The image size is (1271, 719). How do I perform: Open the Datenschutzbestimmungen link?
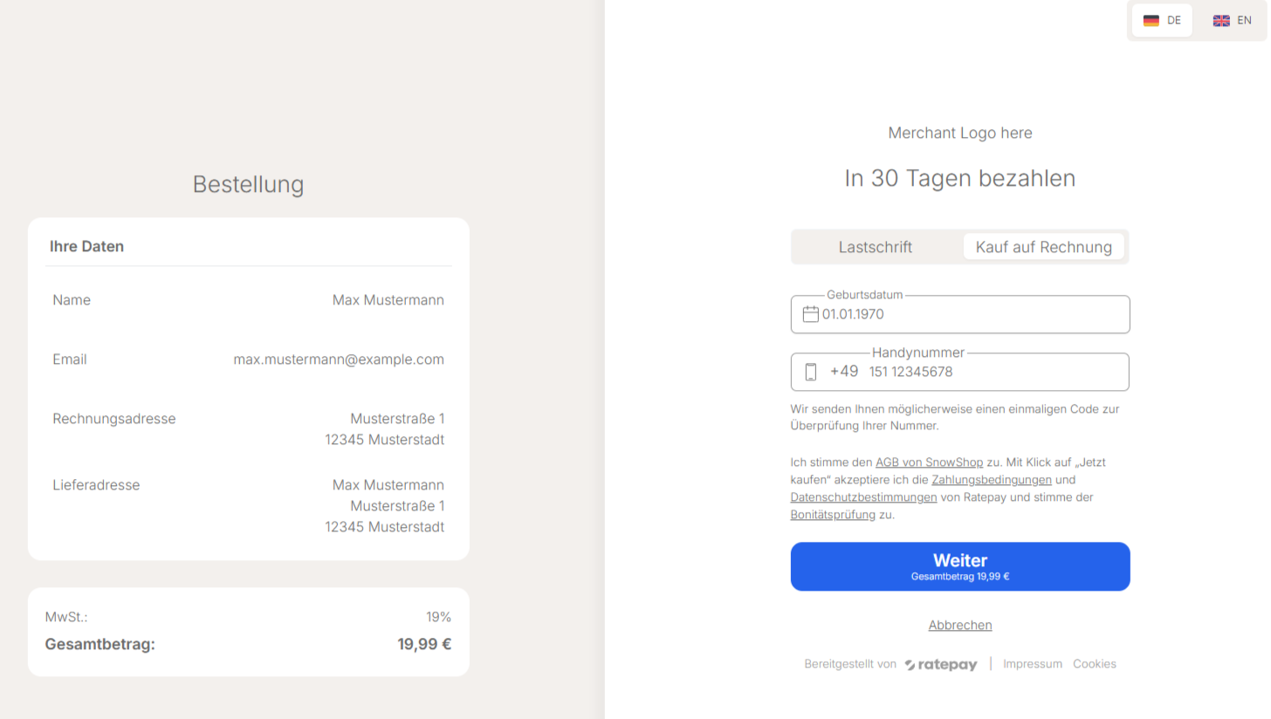(863, 497)
